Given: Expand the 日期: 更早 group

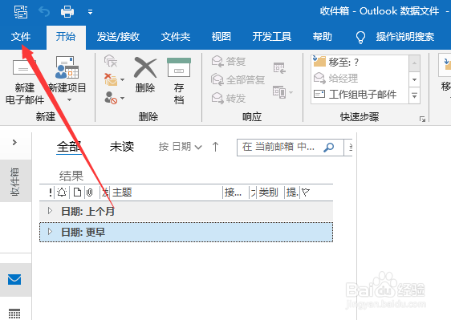Looking at the screenshot, I should coord(50,232).
